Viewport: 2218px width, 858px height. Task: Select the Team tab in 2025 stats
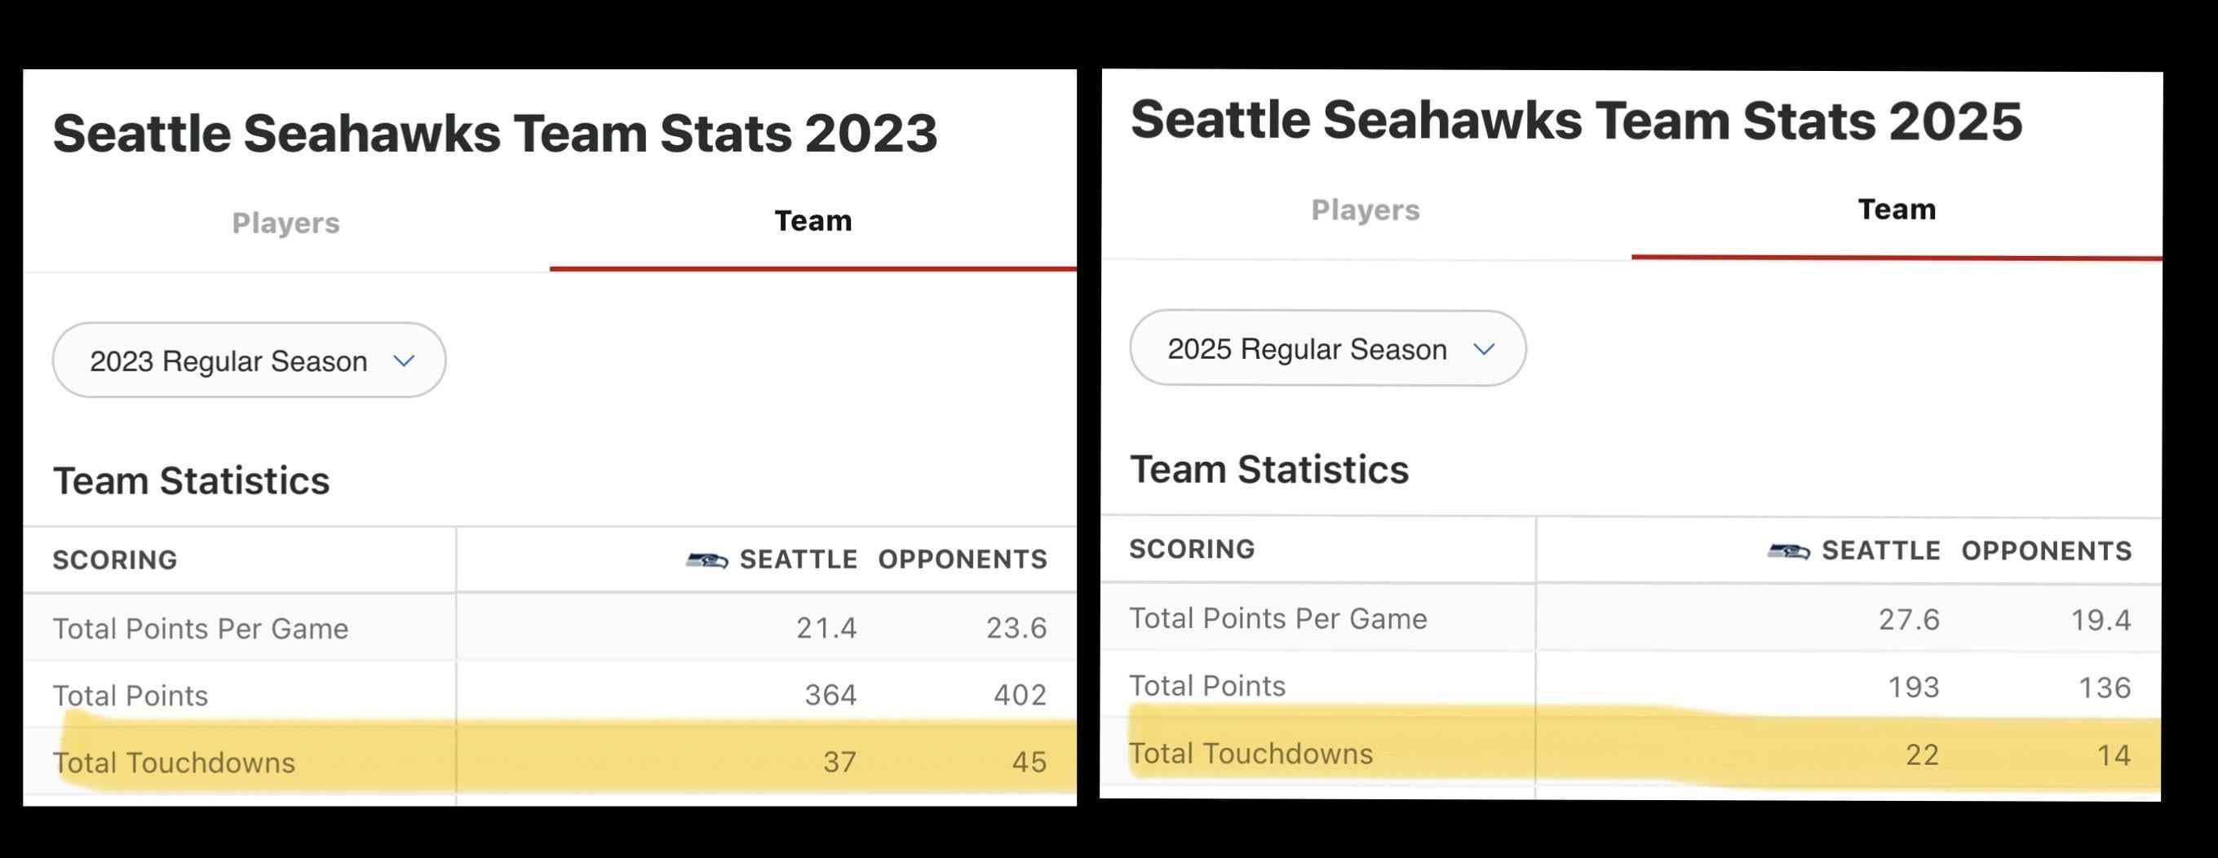pos(1896,209)
